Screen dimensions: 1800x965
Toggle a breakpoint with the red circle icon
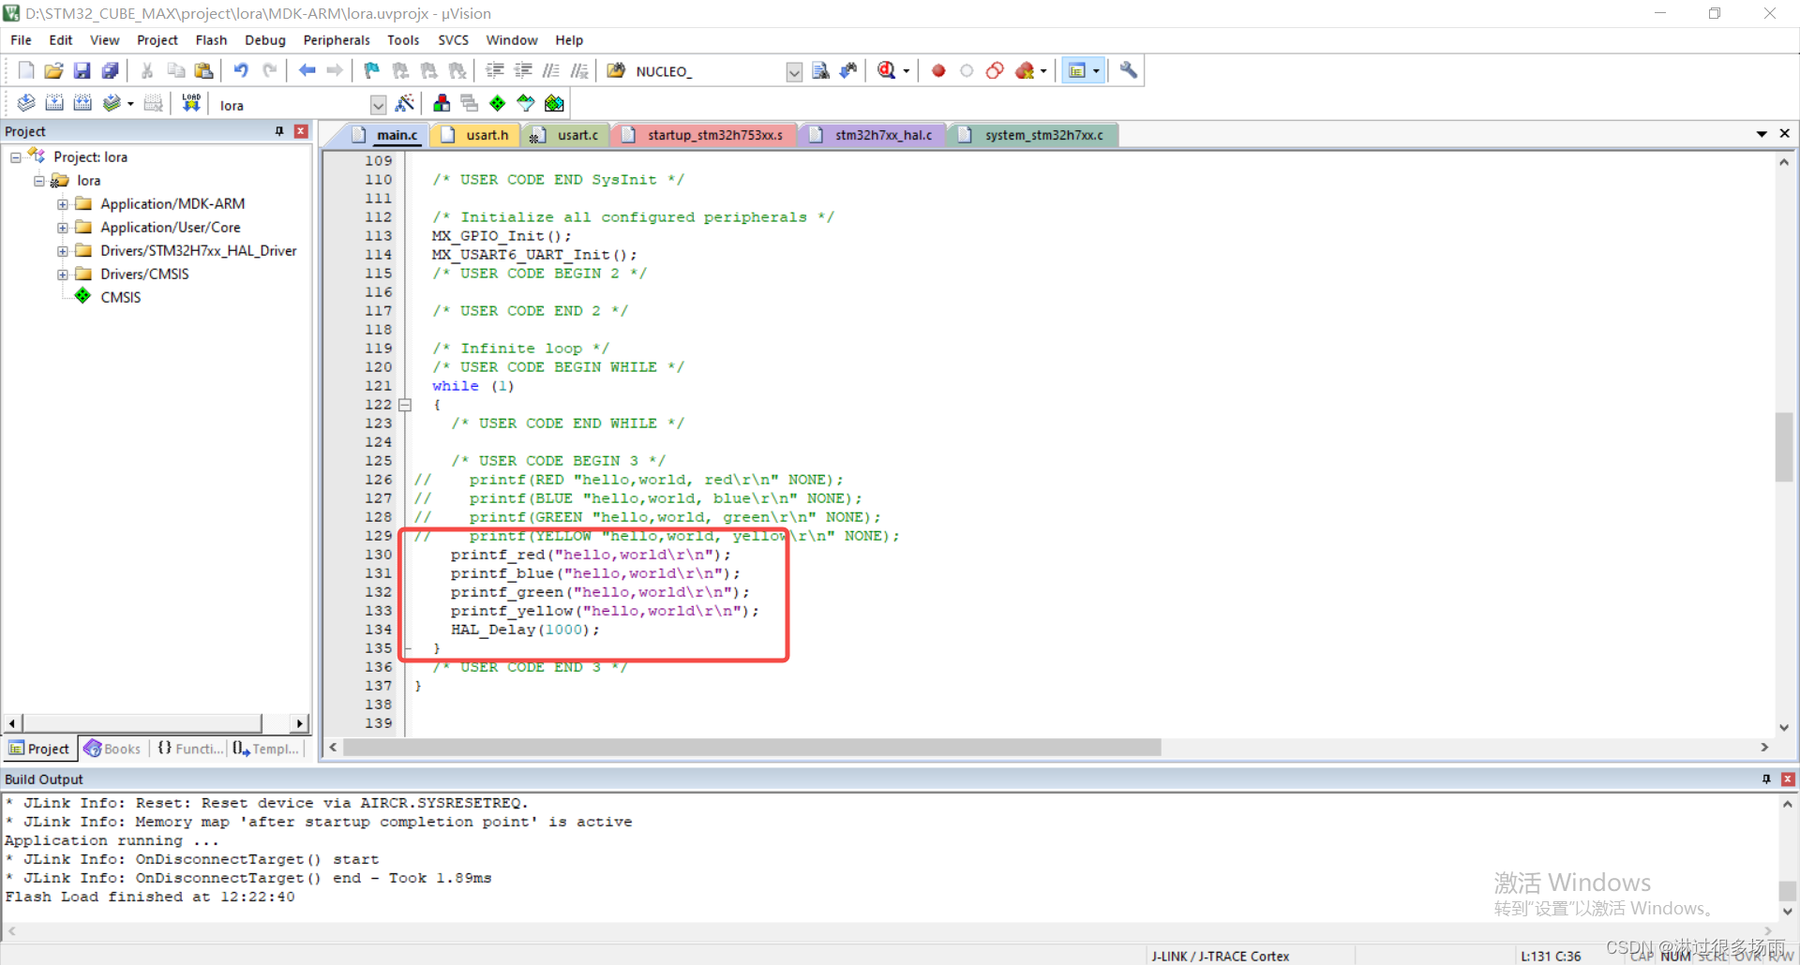(938, 70)
